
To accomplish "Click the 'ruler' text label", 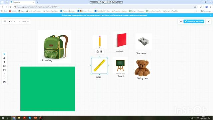I will (x=99, y=77).
